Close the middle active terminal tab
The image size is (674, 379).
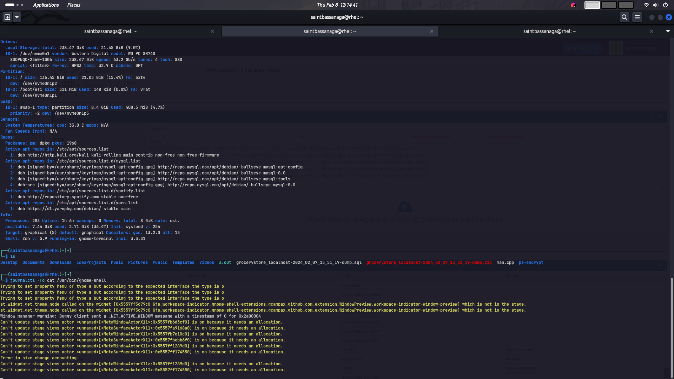(432, 31)
